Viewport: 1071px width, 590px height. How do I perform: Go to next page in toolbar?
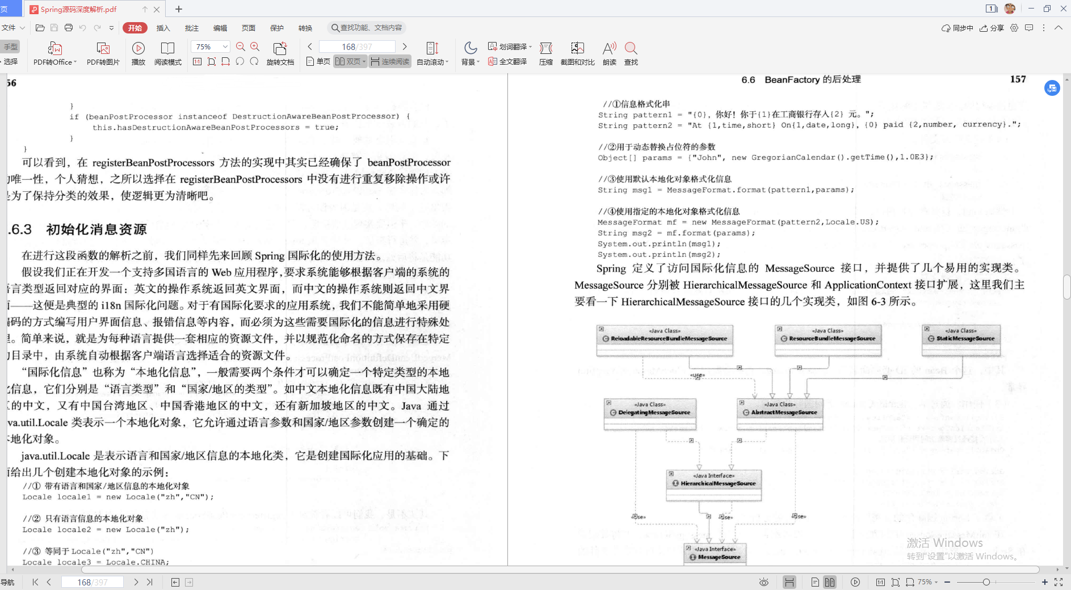(405, 47)
